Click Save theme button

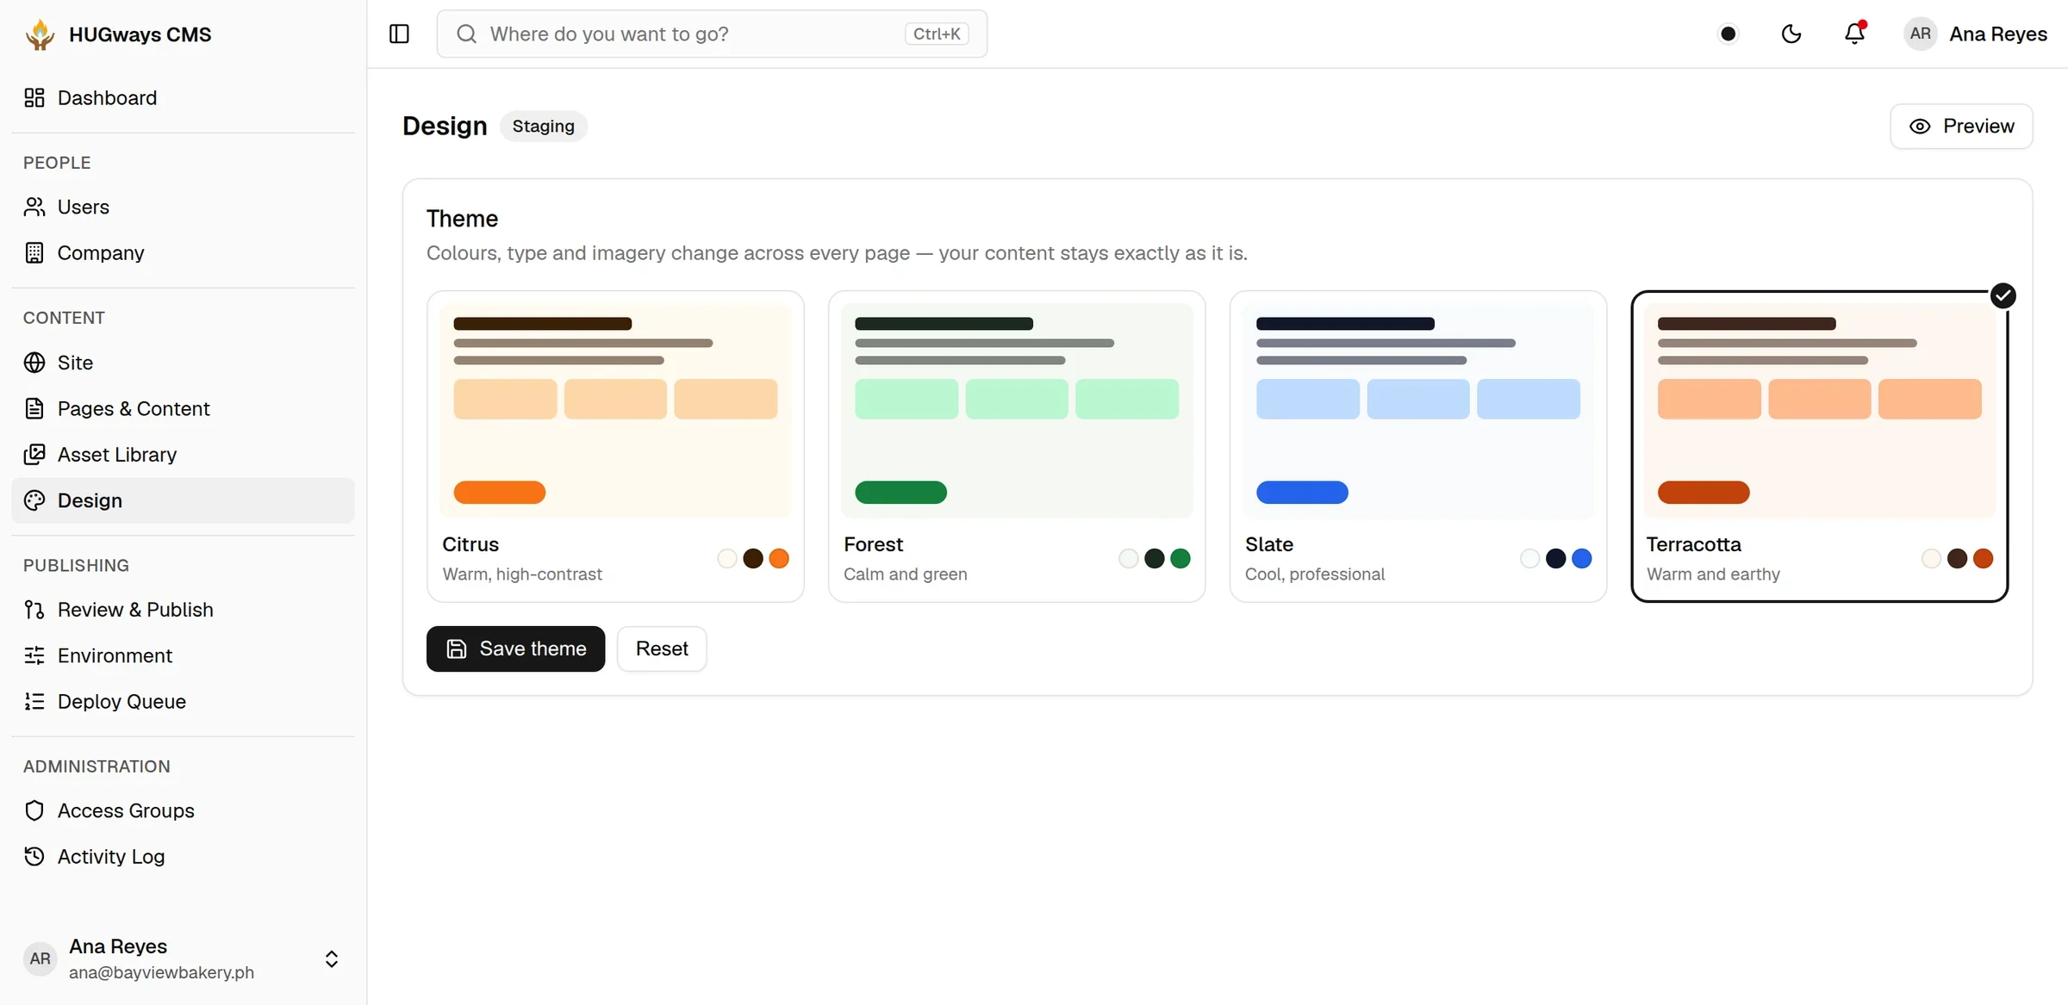(x=515, y=649)
